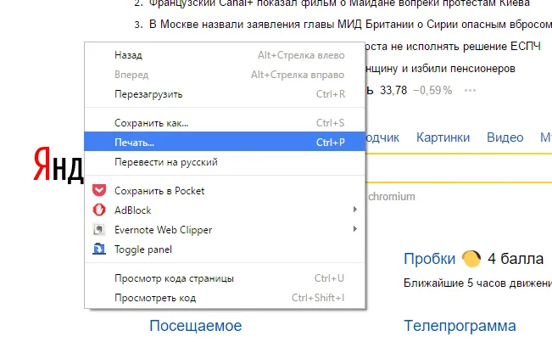Screen dimensions: 552x342
Task: Click the Evernote Web Clipper elephant icon
Action: pyautogui.click(x=99, y=229)
